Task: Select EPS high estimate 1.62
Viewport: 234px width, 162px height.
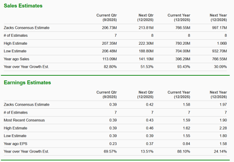Action: (x=186, y=128)
